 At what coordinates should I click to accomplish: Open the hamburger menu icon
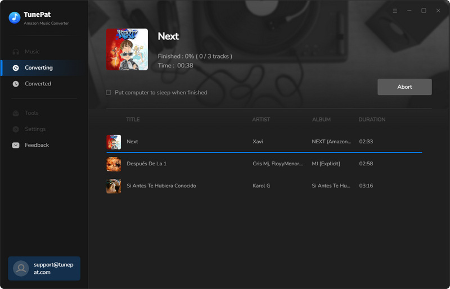(x=395, y=11)
